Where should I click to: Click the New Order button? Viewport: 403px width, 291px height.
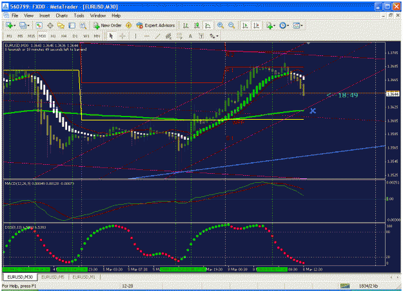pos(107,25)
